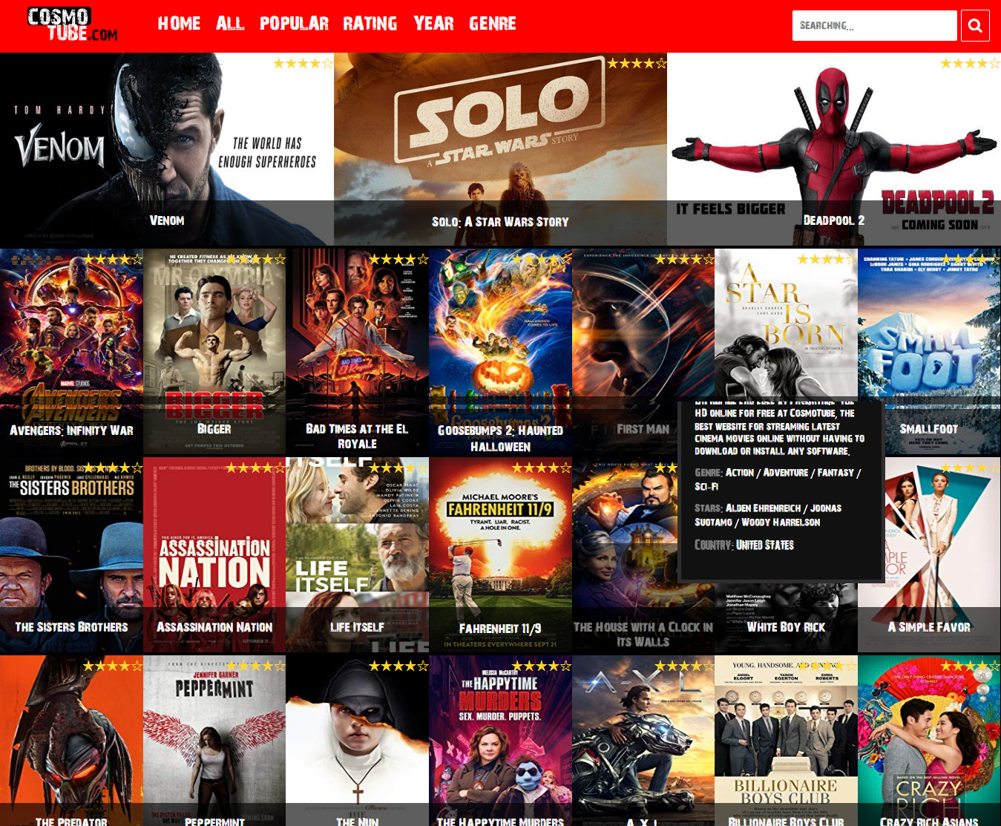
Task: Click the stars on The Nun poster
Action: point(398,666)
